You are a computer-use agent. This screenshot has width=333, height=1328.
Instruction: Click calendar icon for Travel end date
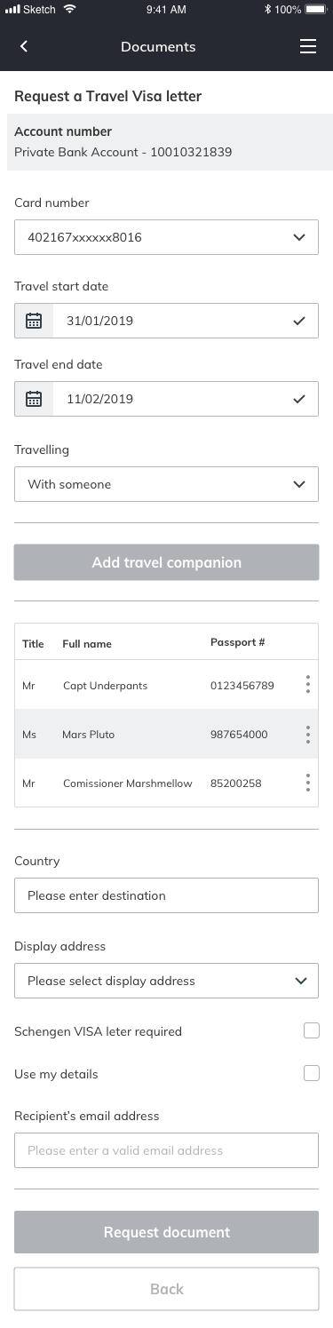click(34, 399)
